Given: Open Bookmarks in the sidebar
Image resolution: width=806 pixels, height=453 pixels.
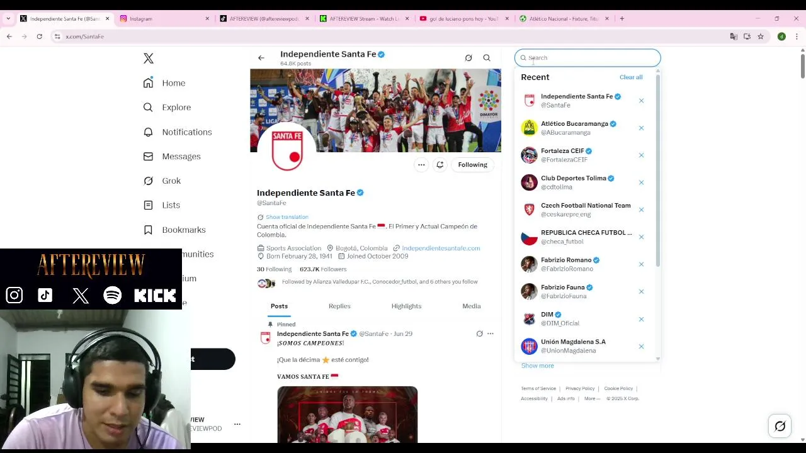Looking at the screenshot, I should tap(174, 230).
